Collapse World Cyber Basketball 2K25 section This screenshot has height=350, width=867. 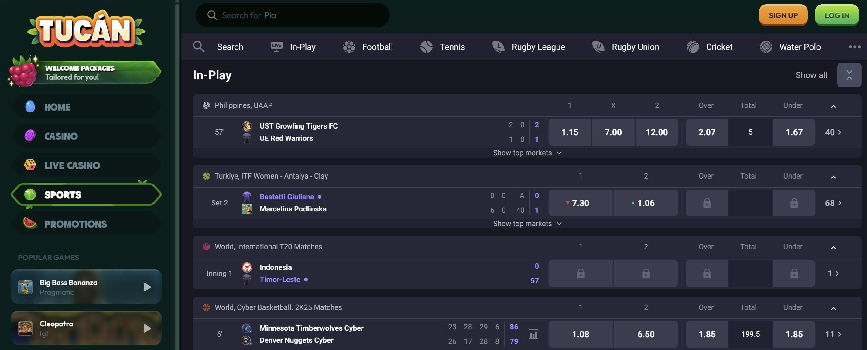click(833, 308)
